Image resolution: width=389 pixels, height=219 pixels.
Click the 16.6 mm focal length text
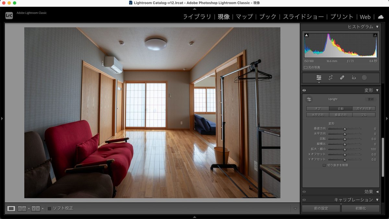click(332, 61)
